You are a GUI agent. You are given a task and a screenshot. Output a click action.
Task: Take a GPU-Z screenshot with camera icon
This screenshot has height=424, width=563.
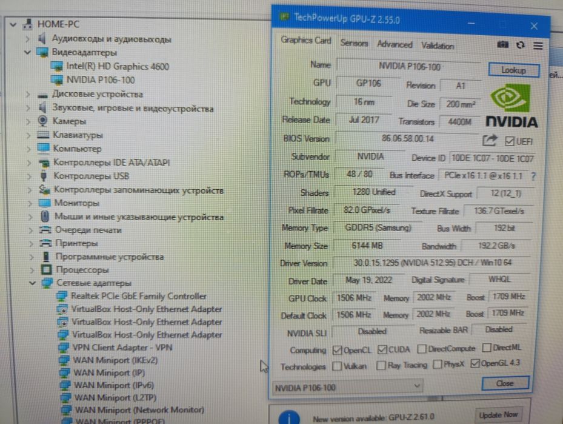coord(502,44)
